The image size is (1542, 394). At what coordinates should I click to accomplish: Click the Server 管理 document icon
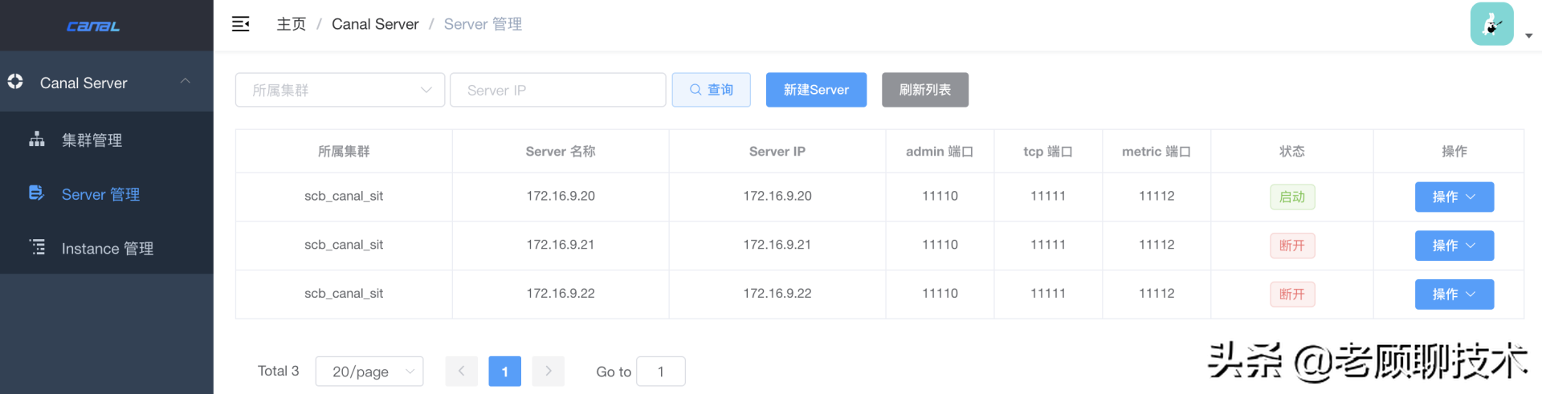(x=36, y=193)
